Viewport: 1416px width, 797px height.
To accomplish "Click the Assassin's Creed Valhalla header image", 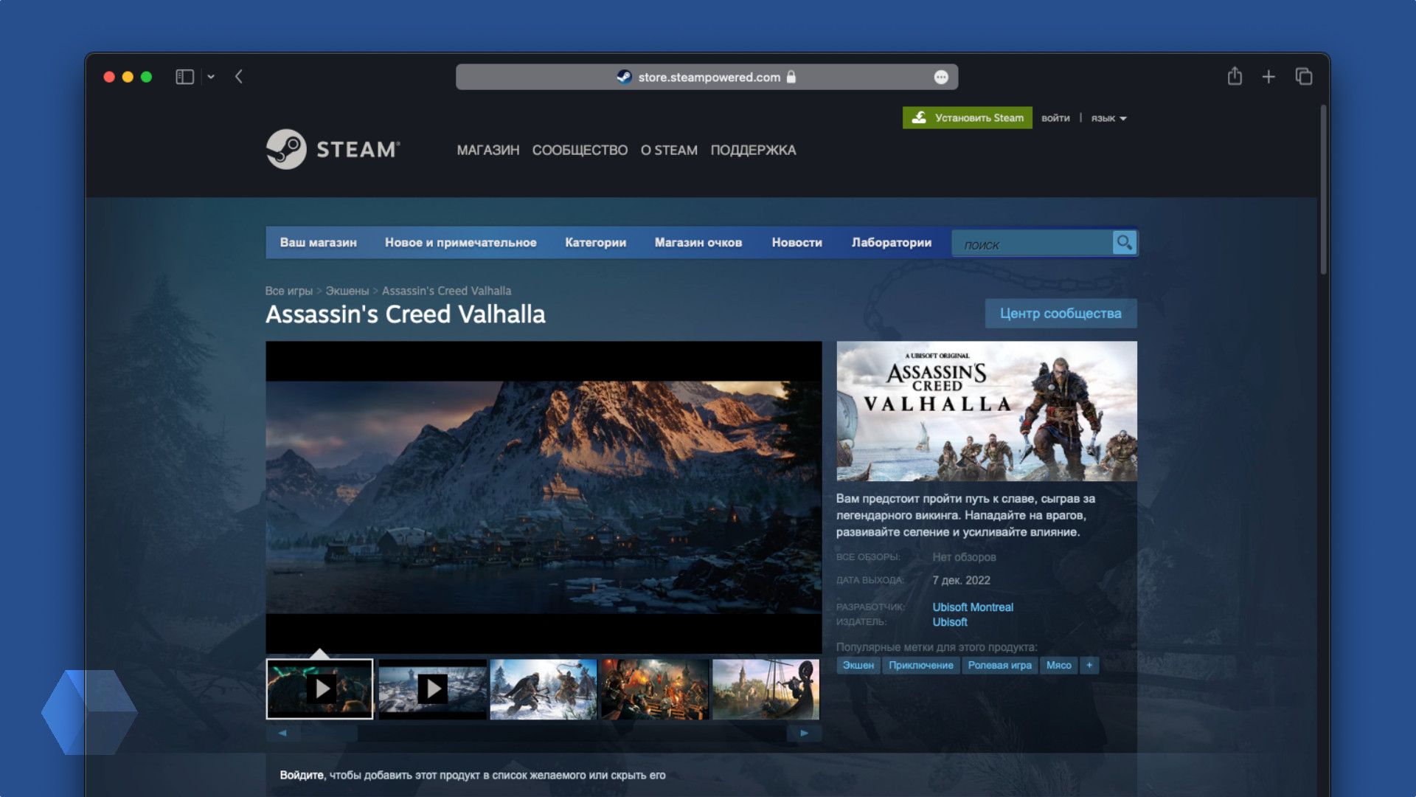I will [x=986, y=411].
